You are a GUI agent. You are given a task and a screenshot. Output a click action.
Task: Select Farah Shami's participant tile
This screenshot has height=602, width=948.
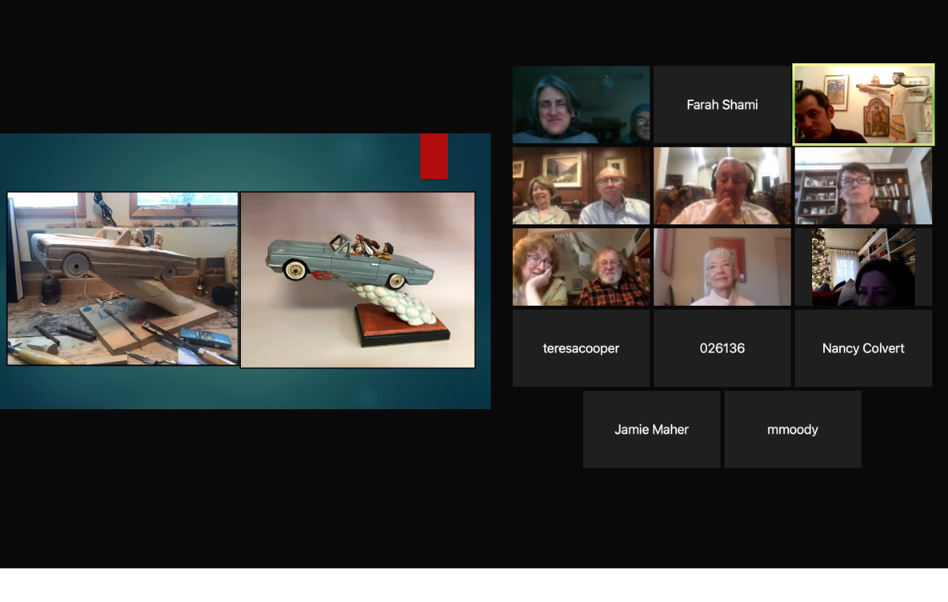[721, 103]
